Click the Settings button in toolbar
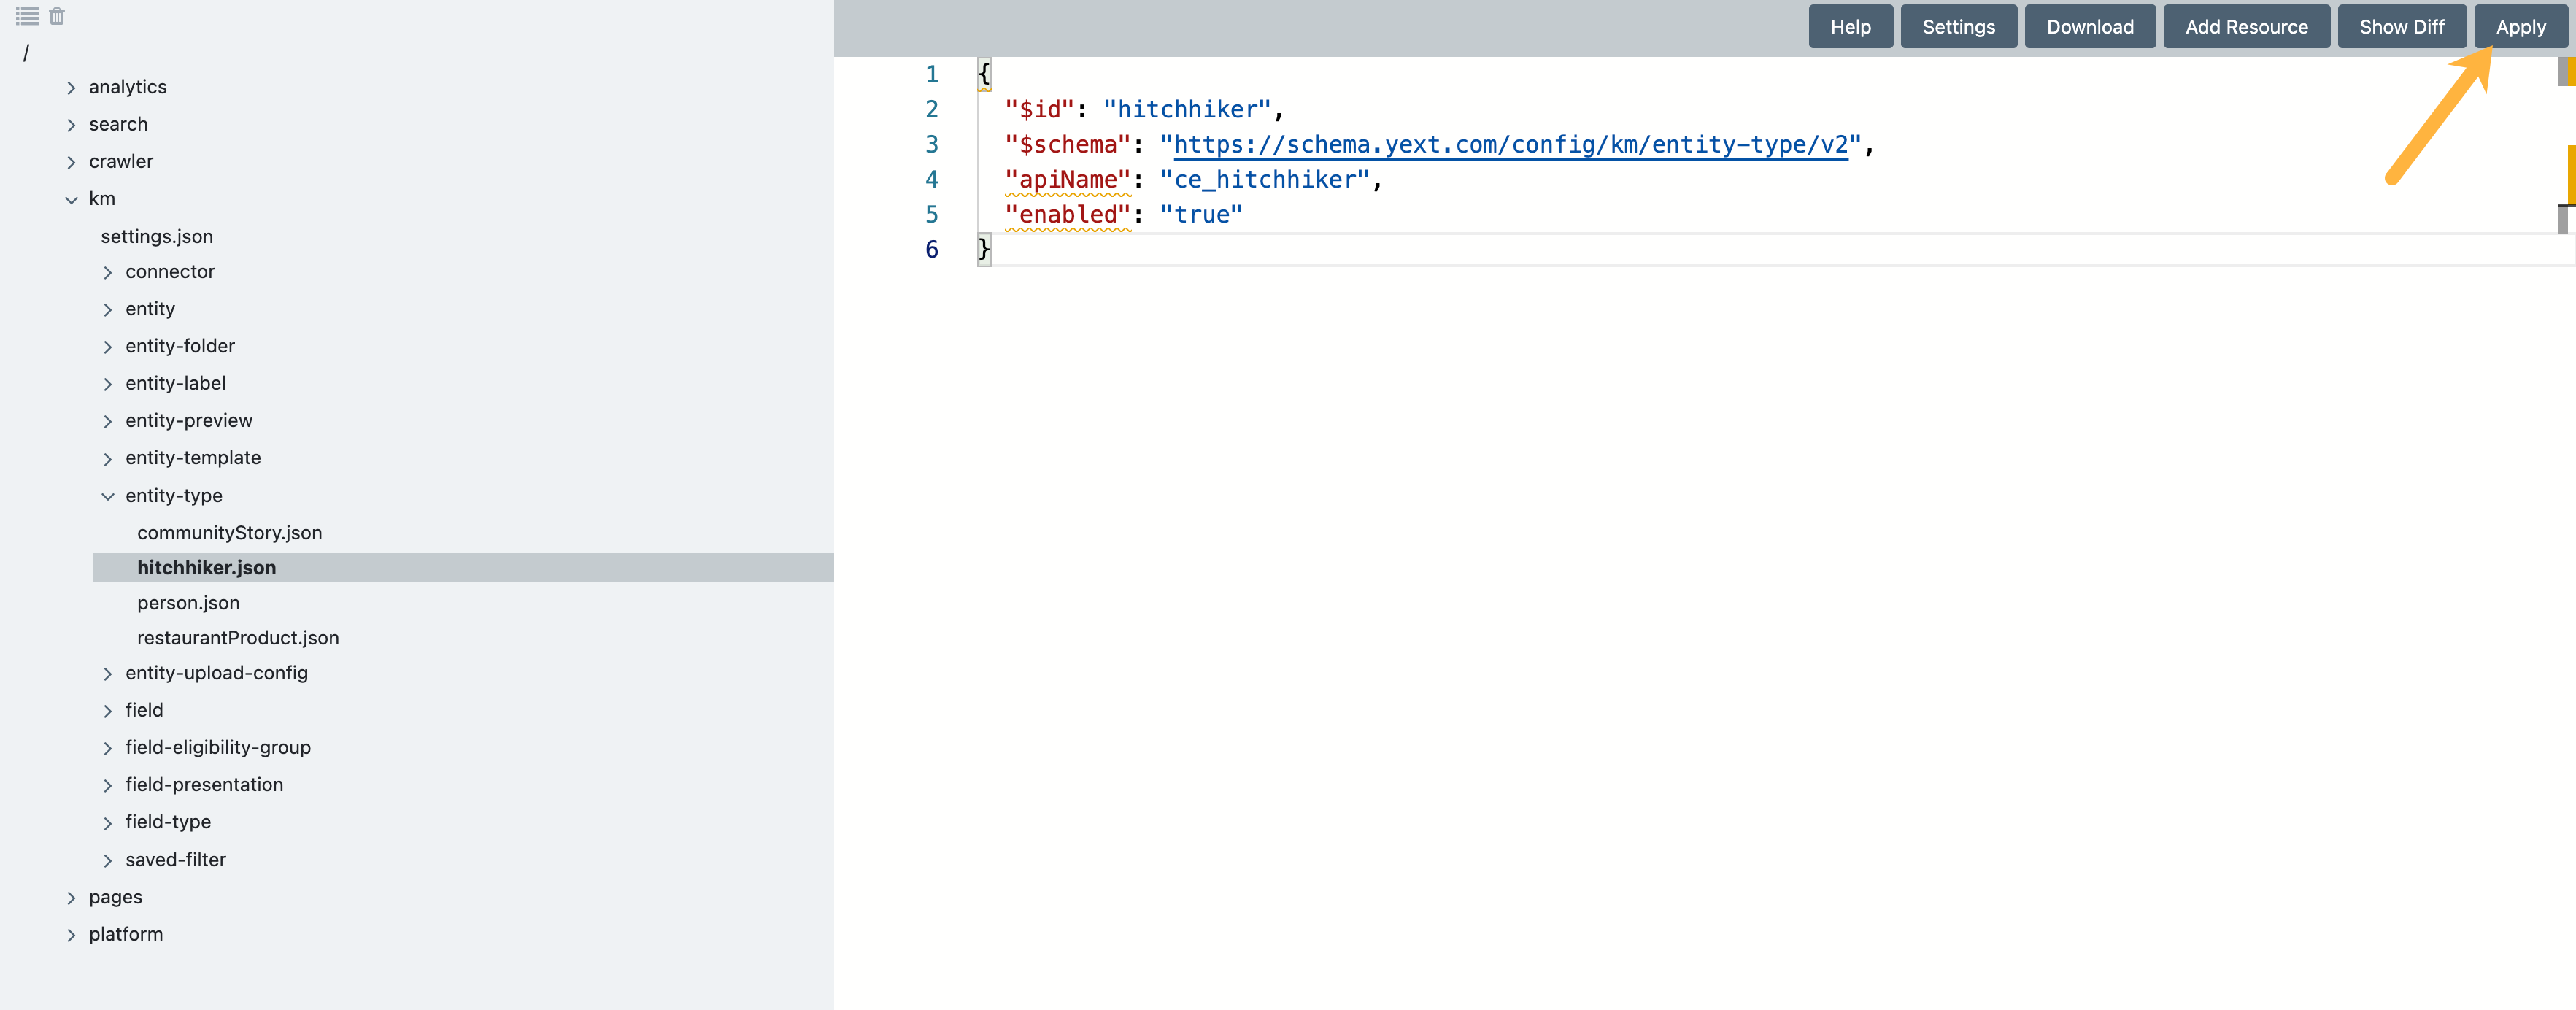Image resolution: width=2576 pixels, height=1010 pixels. tap(1960, 25)
